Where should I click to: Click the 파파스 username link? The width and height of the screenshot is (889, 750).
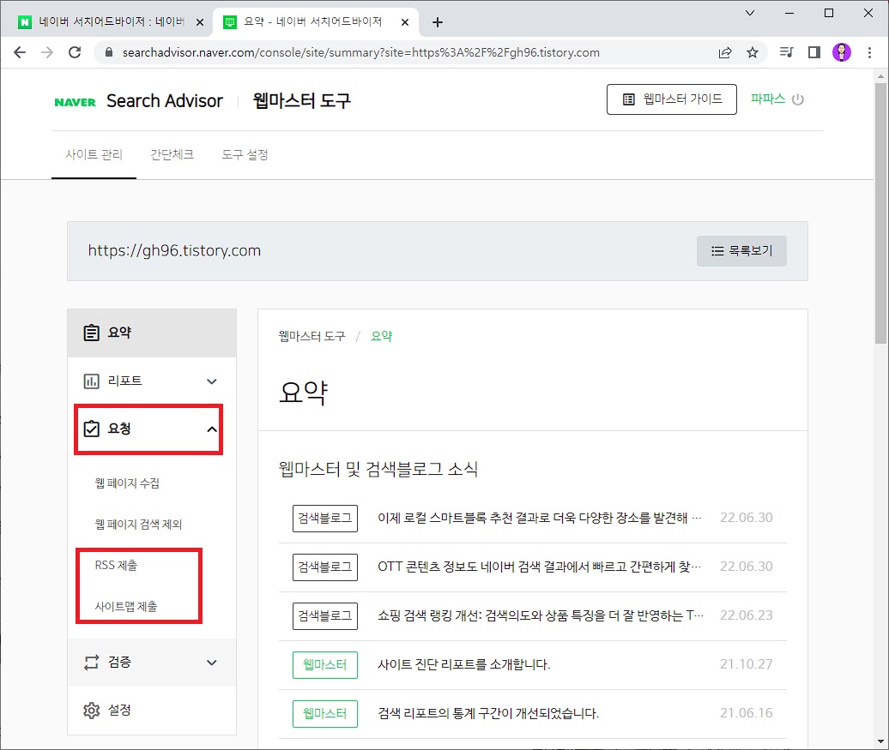coord(768,99)
